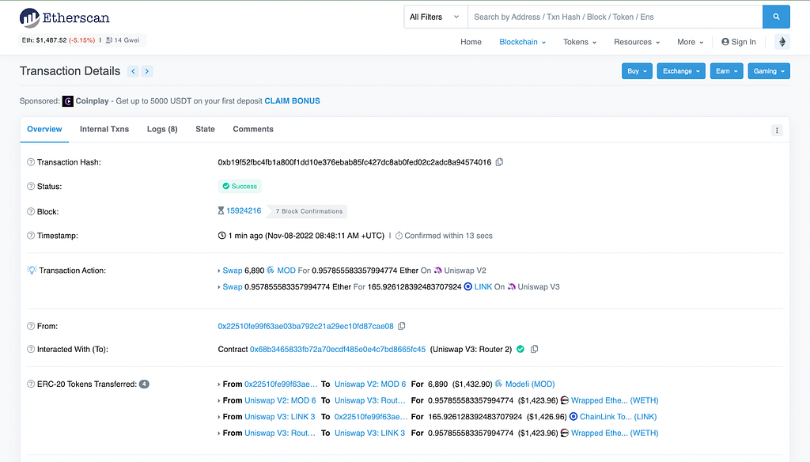Open the From address 0x22510fe99f63ae03 link
The width and height of the screenshot is (810, 462).
point(306,326)
